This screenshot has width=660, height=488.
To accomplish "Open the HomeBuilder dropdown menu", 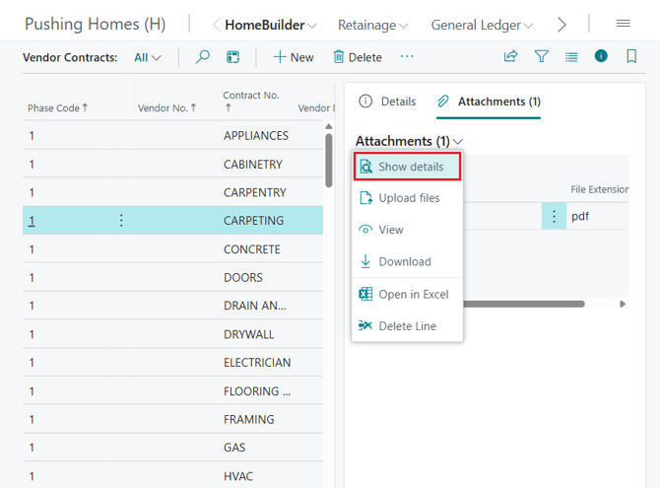I will [x=271, y=25].
